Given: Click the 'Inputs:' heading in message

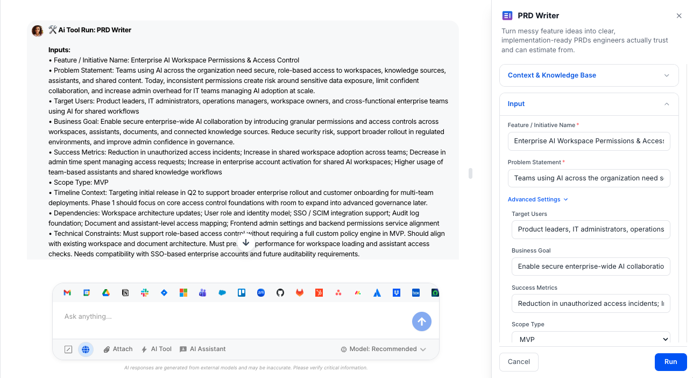Looking at the screenshot, I should point(59,50).
